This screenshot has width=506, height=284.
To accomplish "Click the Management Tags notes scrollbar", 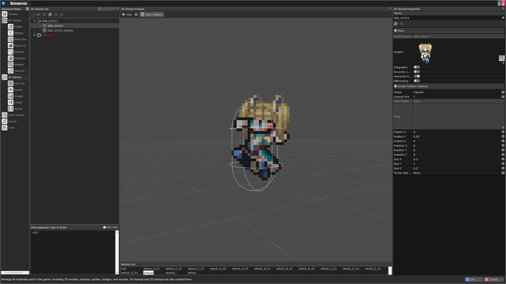I will coord(117,252).
